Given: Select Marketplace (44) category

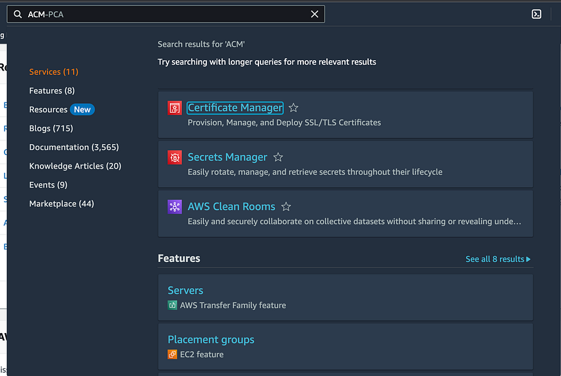Looking at the screenshot, I should point(62,204).
